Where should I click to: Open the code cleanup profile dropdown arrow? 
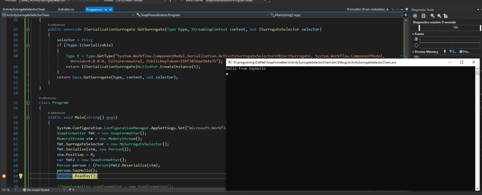point(73,190)
